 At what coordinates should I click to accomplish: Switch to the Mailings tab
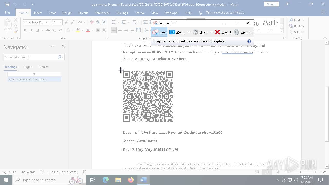[122, 13]
